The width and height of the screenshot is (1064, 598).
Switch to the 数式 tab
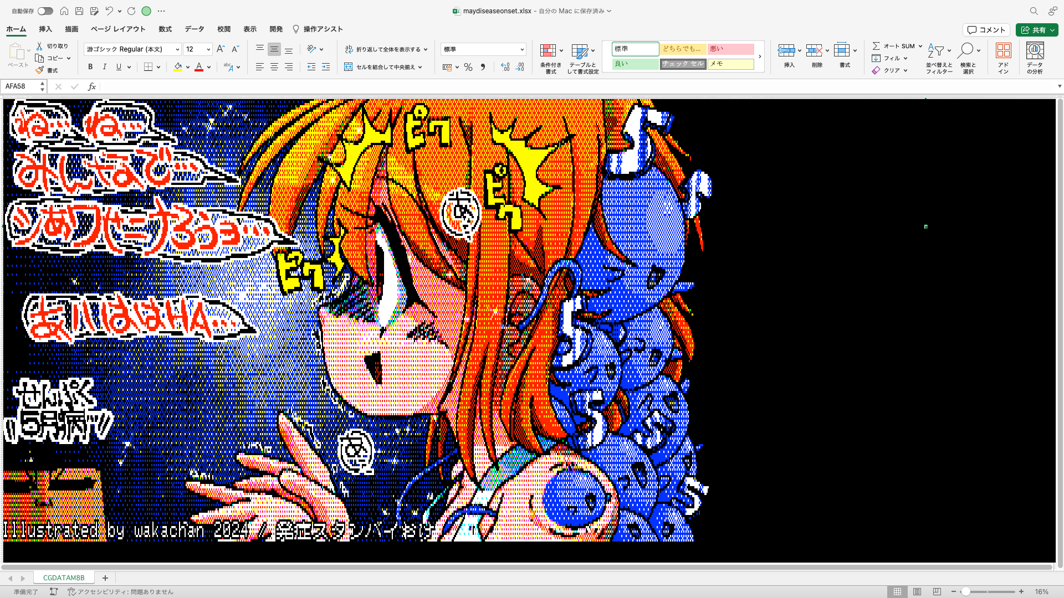pyautogui.click(x=165, y=29)
